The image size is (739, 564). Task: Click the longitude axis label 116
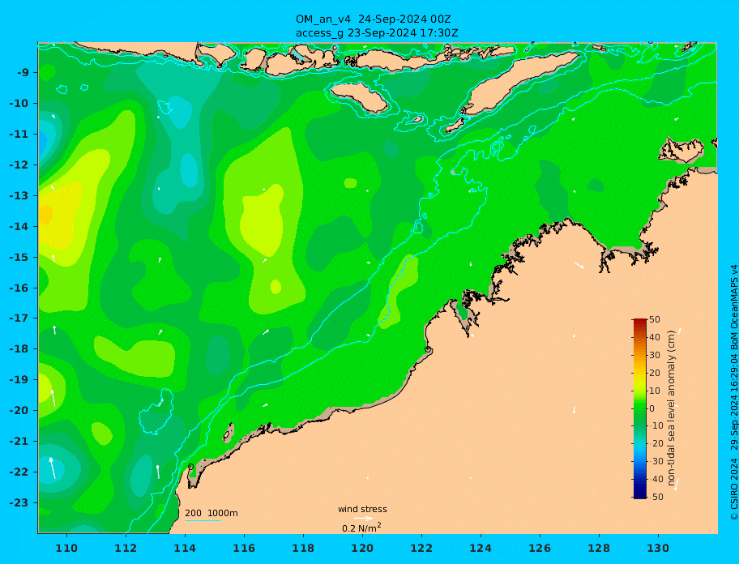pos(244,548)
